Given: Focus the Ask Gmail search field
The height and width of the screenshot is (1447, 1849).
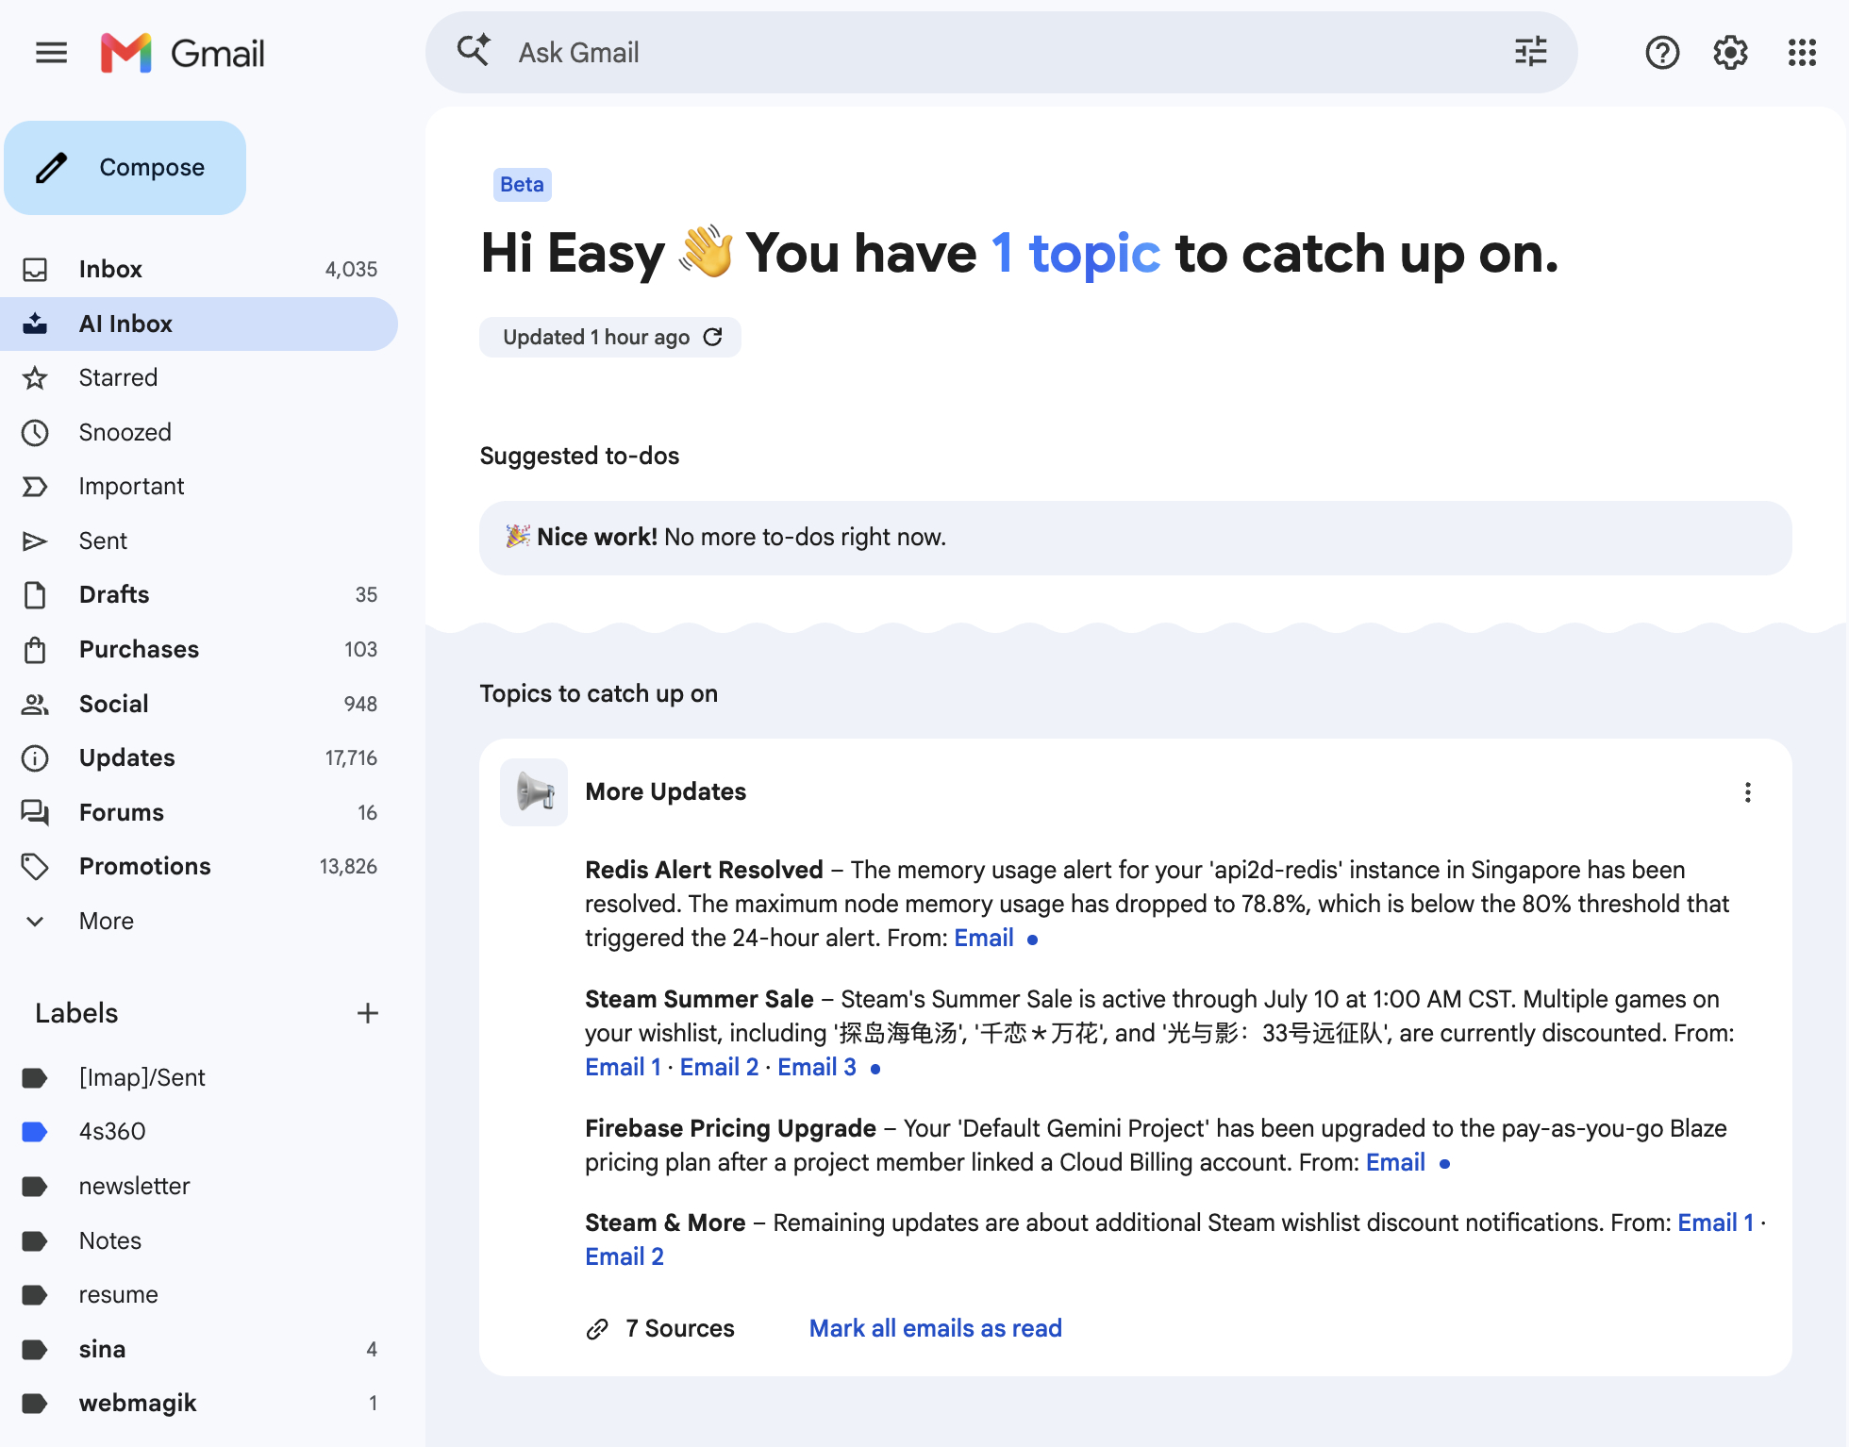Looking at the screenshot, I should [x=1002, y=52].
